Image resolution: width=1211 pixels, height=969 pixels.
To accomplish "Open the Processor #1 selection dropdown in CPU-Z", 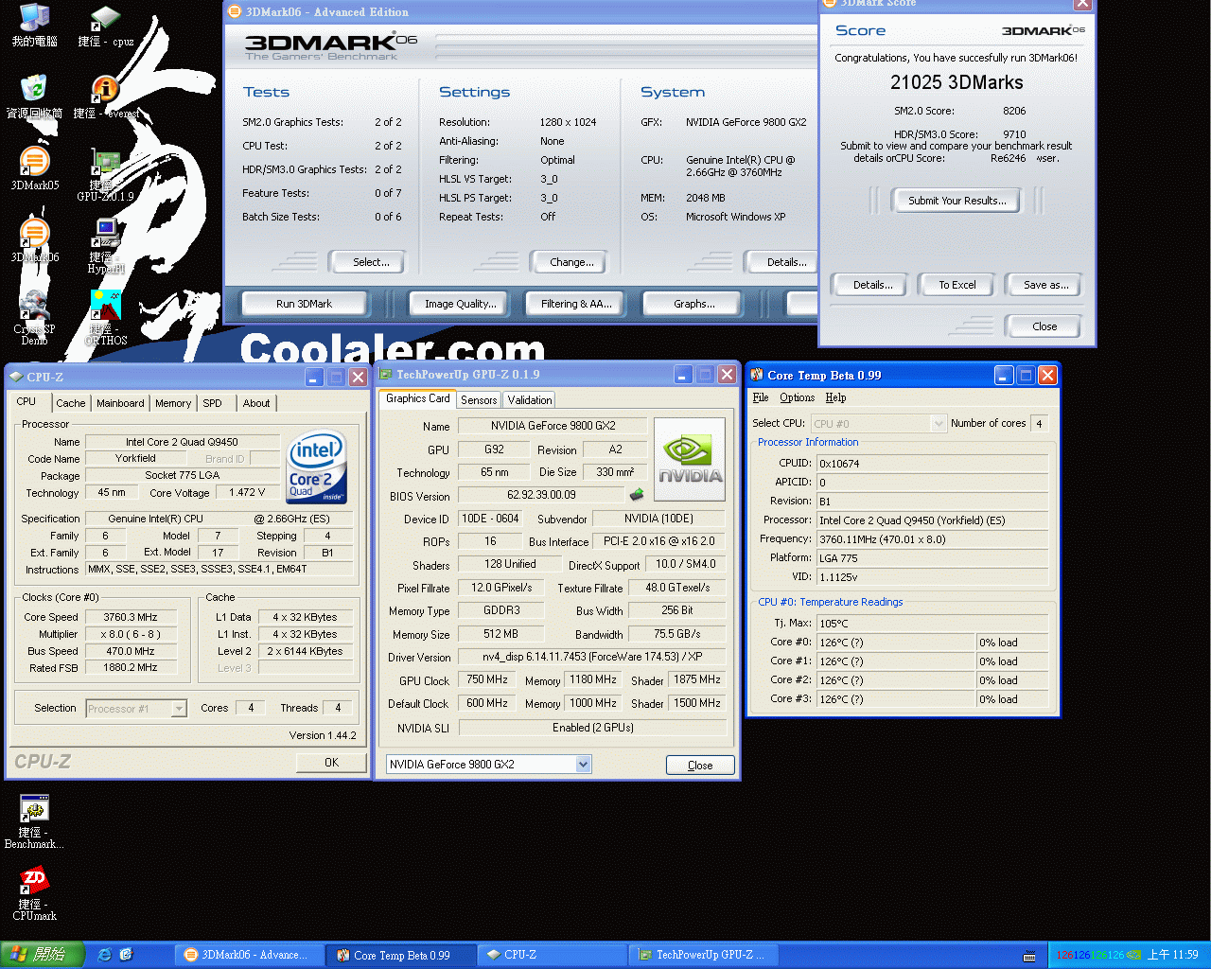I will 179,708.
